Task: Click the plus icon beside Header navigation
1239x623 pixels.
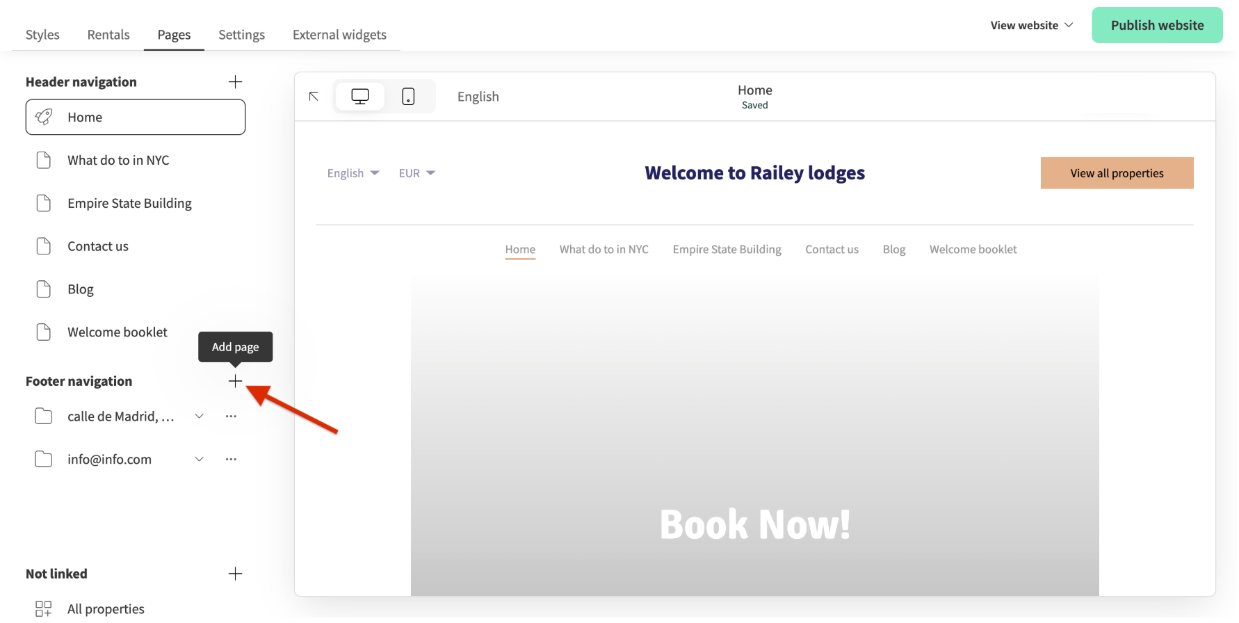Action: click(235, 82)
